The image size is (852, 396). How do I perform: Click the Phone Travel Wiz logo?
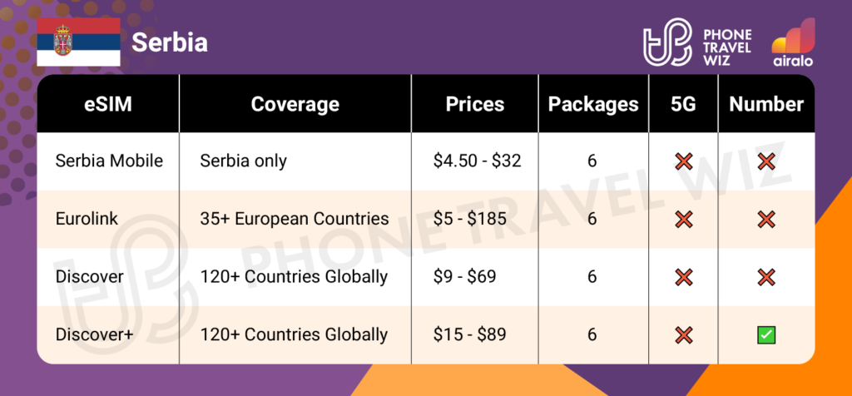click(698, 42)
